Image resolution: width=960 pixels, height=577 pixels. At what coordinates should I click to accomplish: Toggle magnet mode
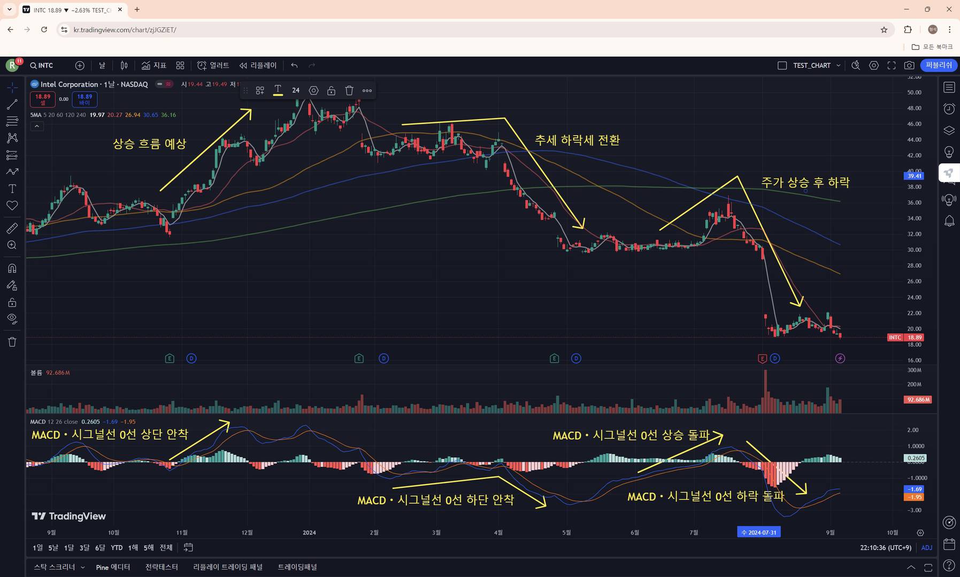point(12,268)
